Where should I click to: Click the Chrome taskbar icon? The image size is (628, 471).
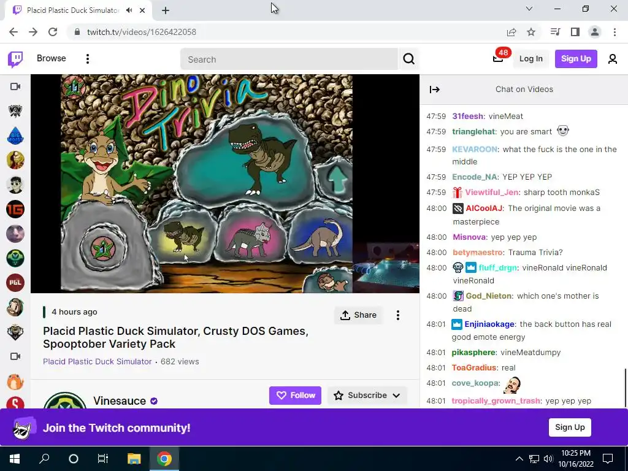point(164,459)
